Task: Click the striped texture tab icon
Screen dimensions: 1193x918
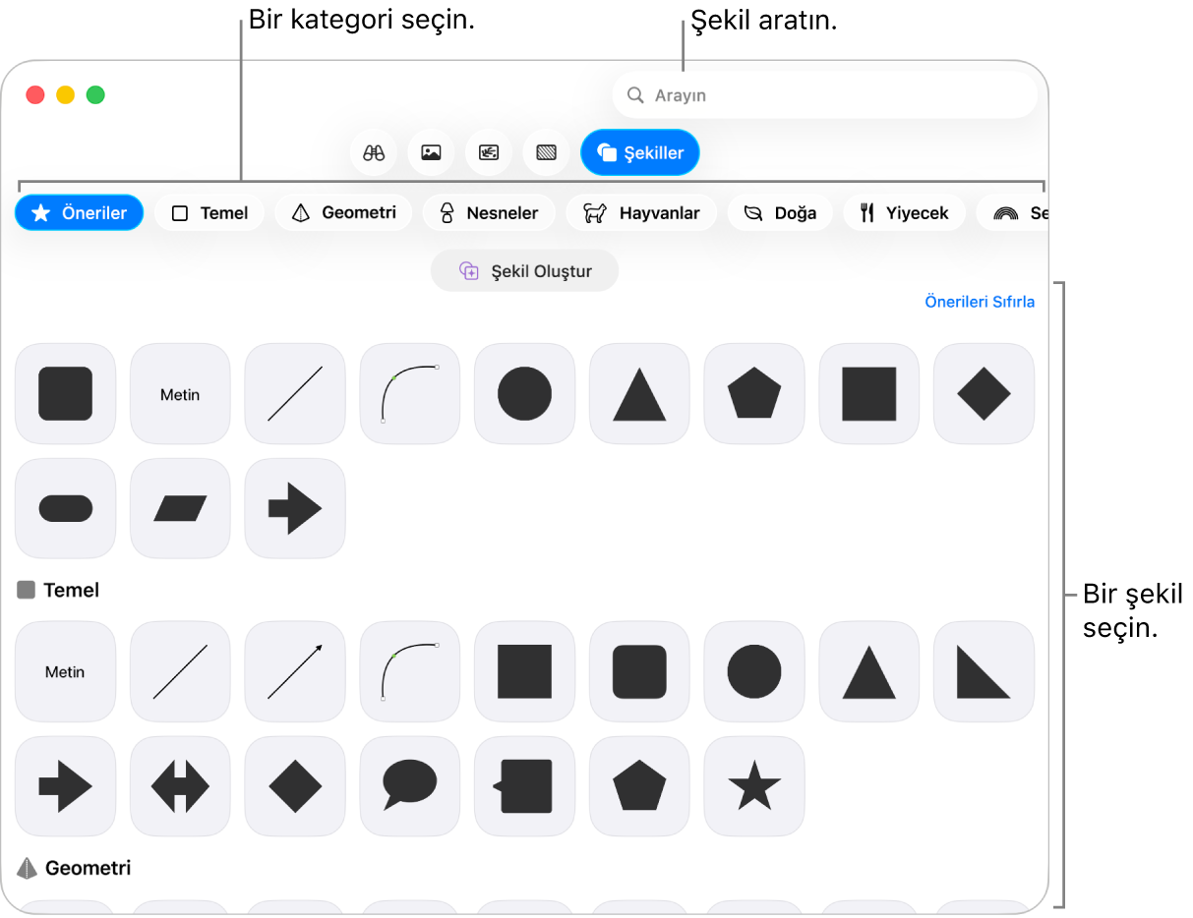Action: click(546, 153)
